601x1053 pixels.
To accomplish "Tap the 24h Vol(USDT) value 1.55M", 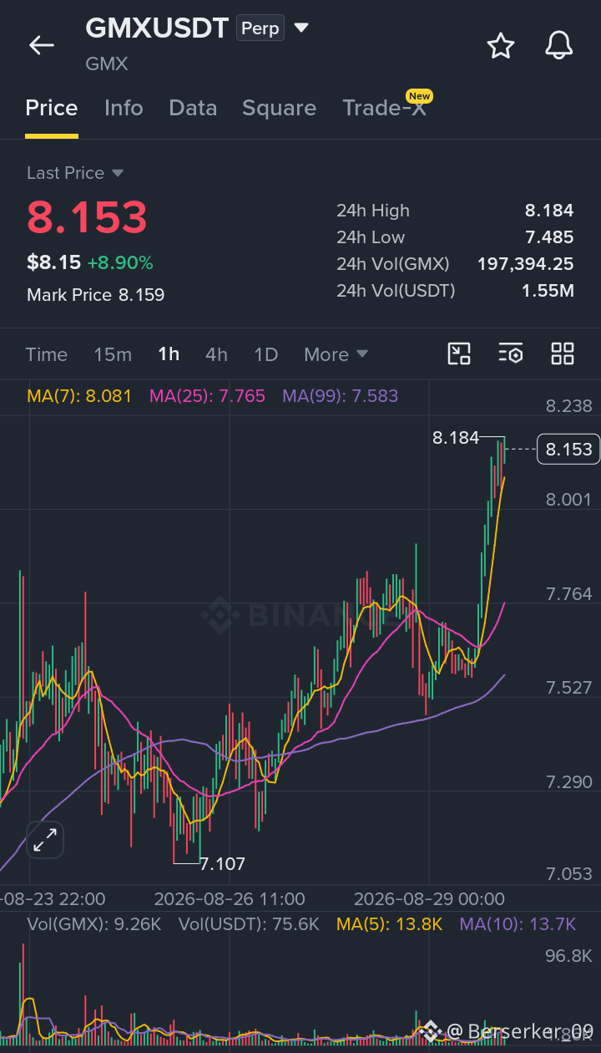I will point(548,291).
